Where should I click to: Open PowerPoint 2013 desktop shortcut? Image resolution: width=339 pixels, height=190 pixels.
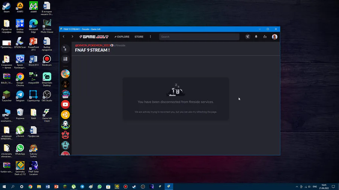[x=34, y=44]
